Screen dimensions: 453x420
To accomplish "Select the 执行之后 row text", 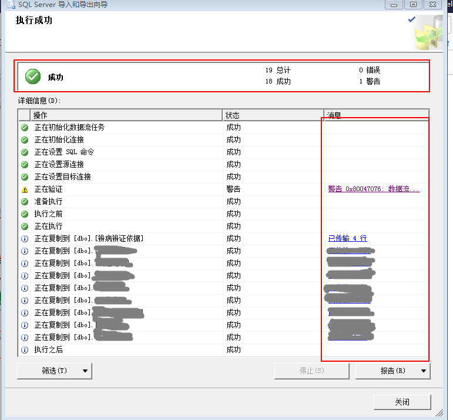I will pos(49,350).
